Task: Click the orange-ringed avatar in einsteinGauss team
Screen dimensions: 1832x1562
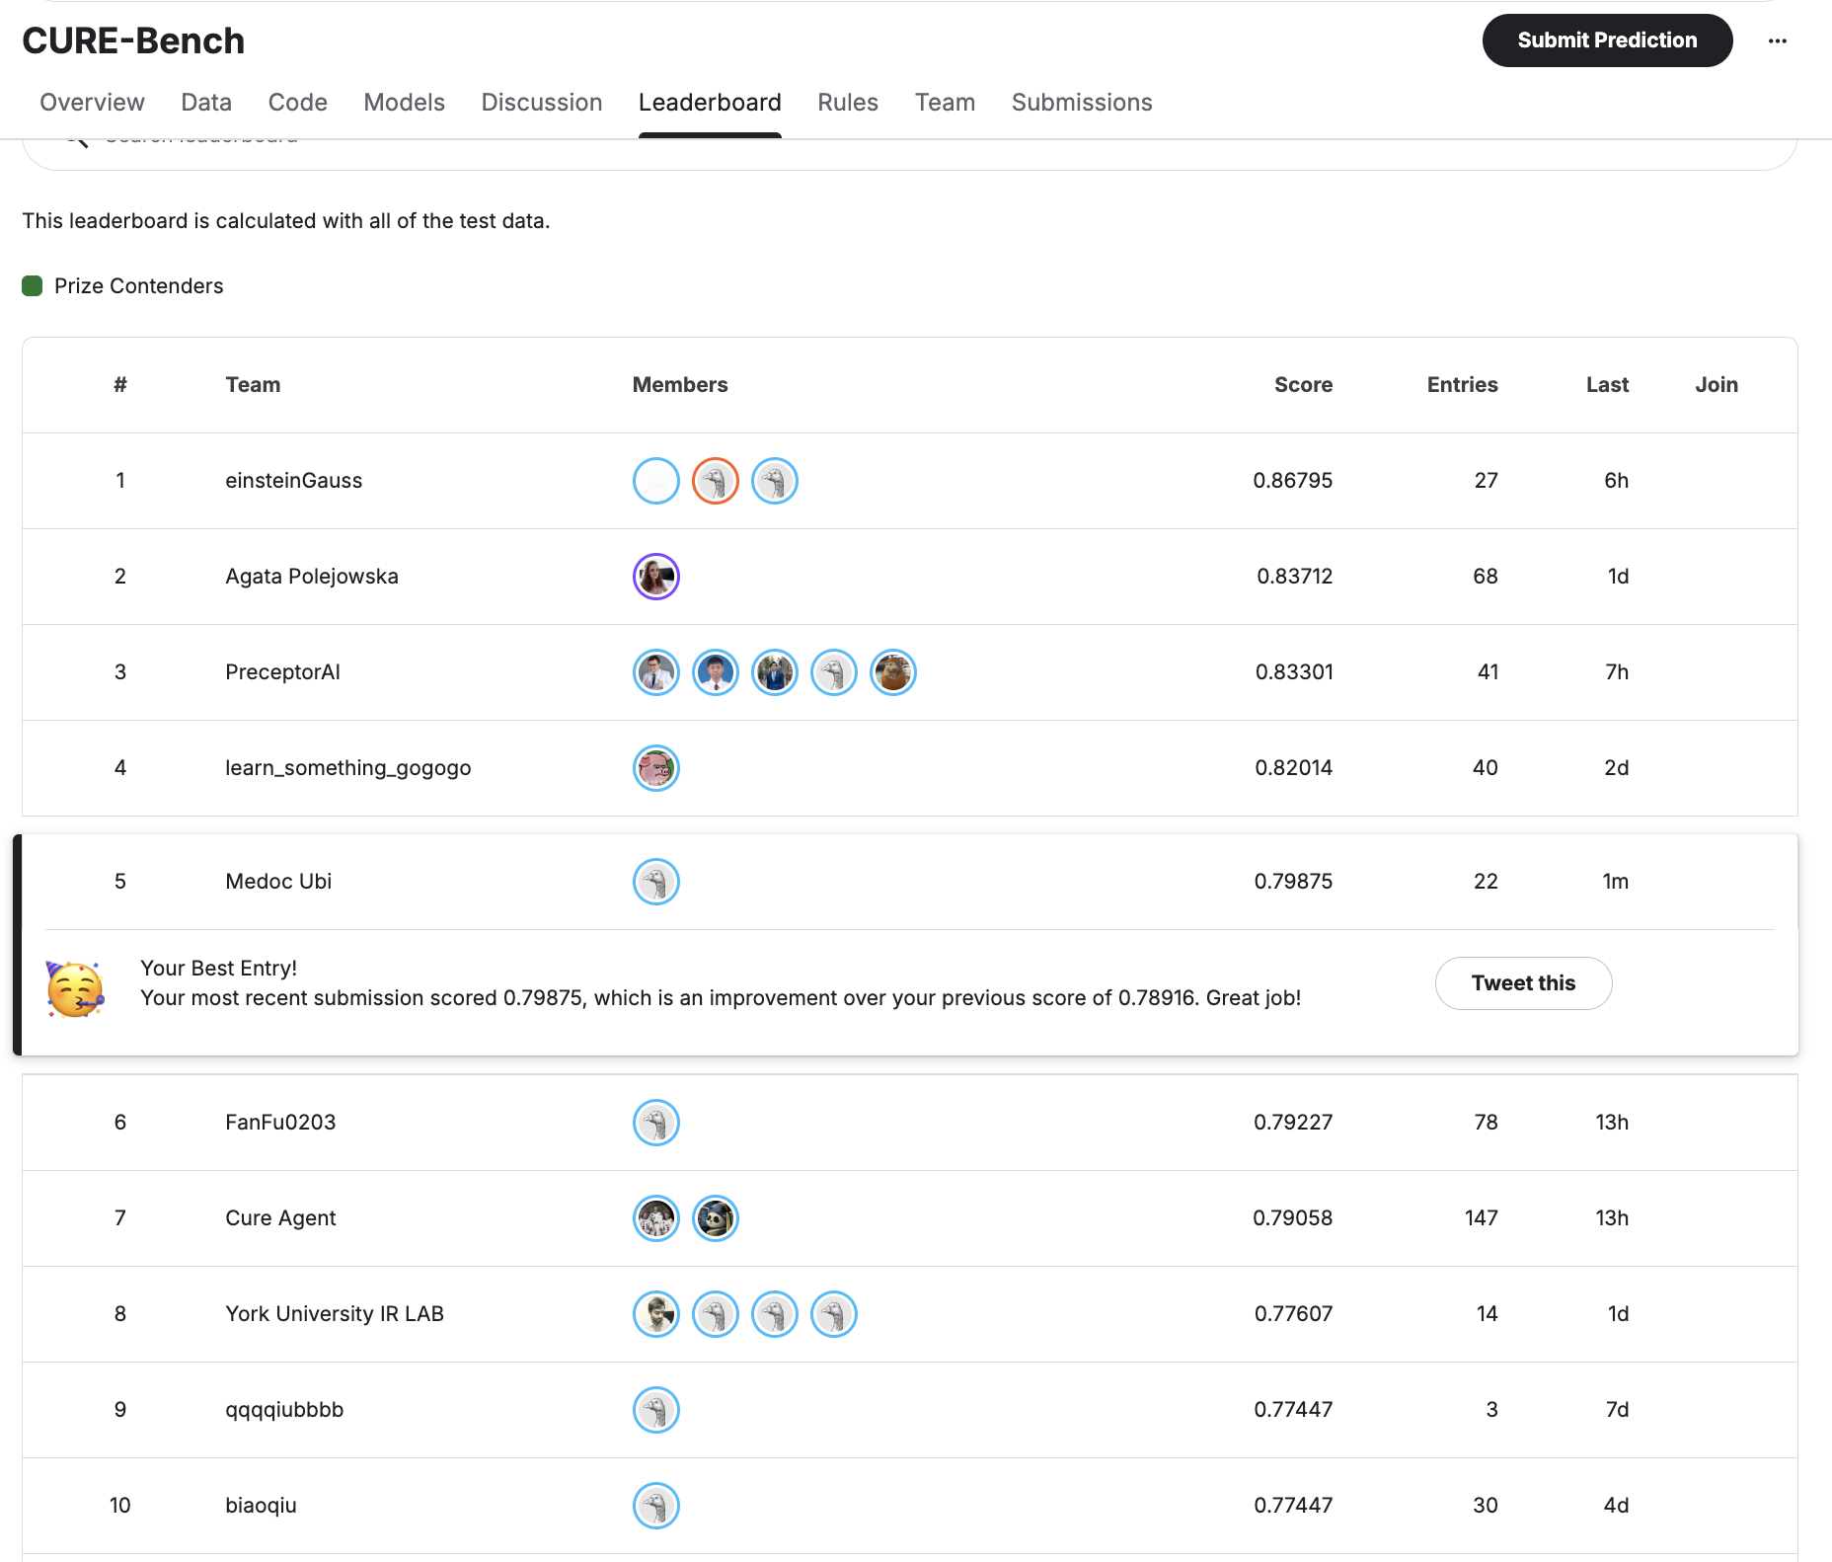Action: [x=715, y=481]
